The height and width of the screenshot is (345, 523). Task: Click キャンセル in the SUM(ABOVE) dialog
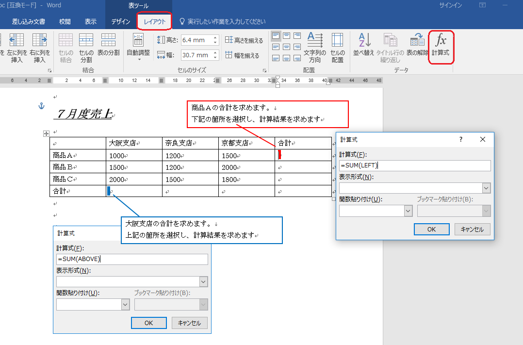(x=189, y=323)
